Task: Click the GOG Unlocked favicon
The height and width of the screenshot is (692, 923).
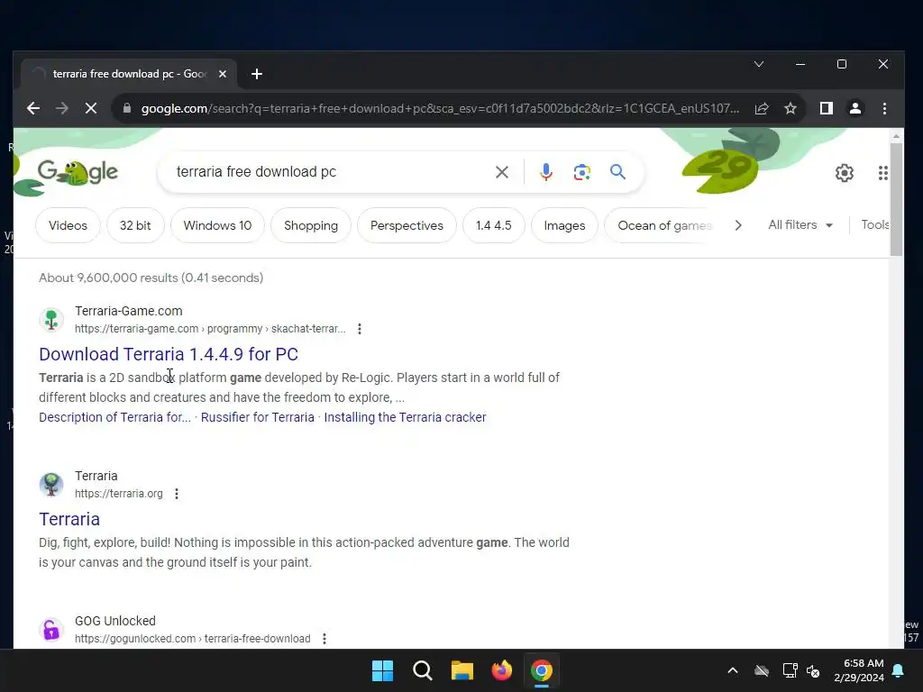Action: (x=51, y=630)
